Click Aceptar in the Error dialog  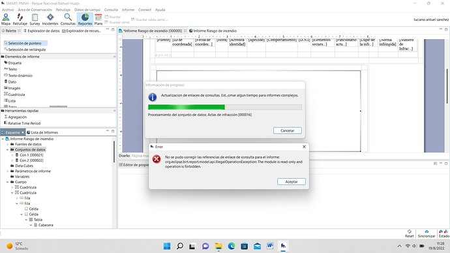point(292,181)
